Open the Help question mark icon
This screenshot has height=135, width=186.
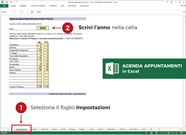click(x=167, y=2)
